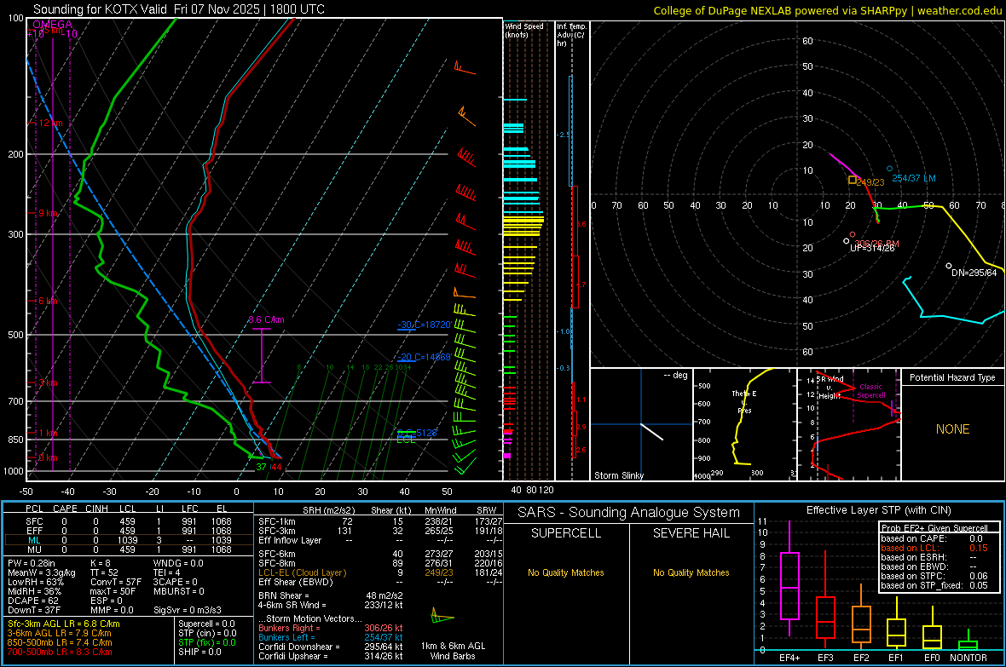Viewport: 1006px width, 667px height.
Task: Click the 254/37 LM hodograph label
Action: tap(914, 178)
